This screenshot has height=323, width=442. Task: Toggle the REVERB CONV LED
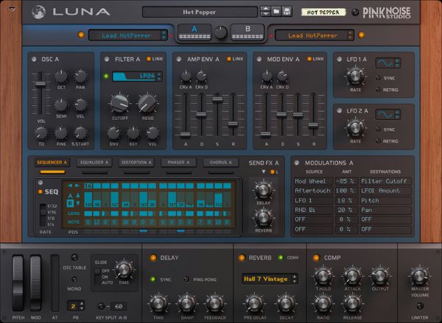point(281,258)
